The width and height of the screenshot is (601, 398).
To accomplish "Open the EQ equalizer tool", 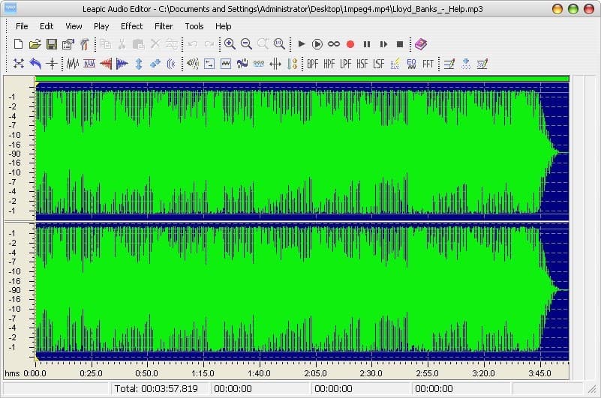I will coord(412,64).
